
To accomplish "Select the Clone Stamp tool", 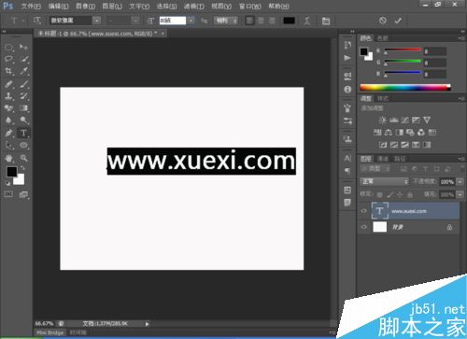I will click(x=8, y=96).
